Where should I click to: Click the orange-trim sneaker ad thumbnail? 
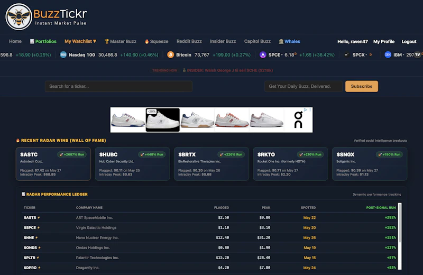point(232,120)
